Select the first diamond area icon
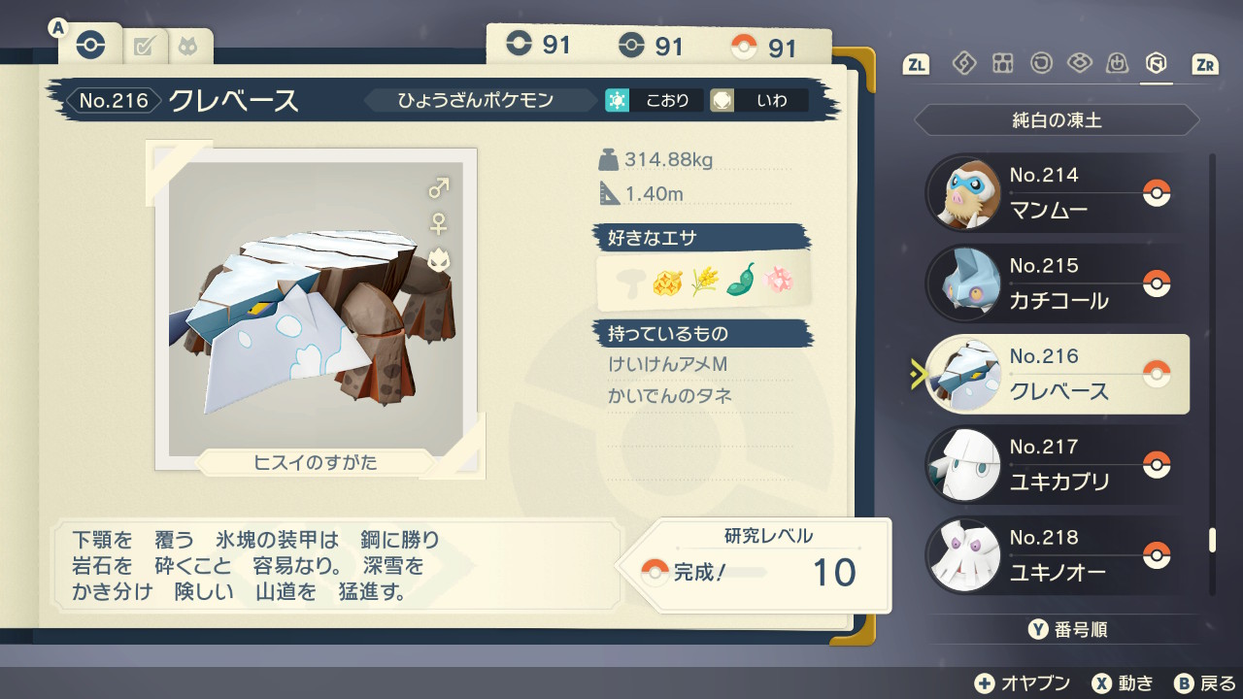1243x699 pixels. pos(963,63)
